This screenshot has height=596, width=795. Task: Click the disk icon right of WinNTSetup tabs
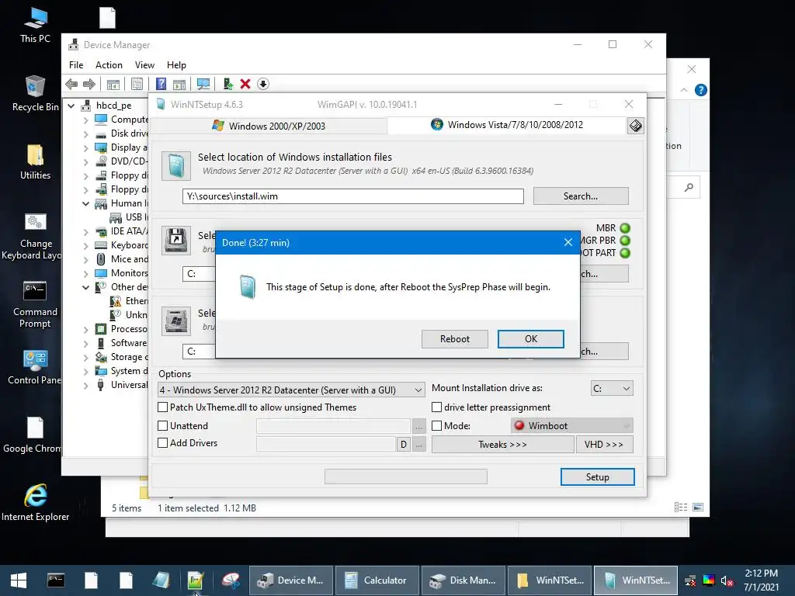coord(635,126)
